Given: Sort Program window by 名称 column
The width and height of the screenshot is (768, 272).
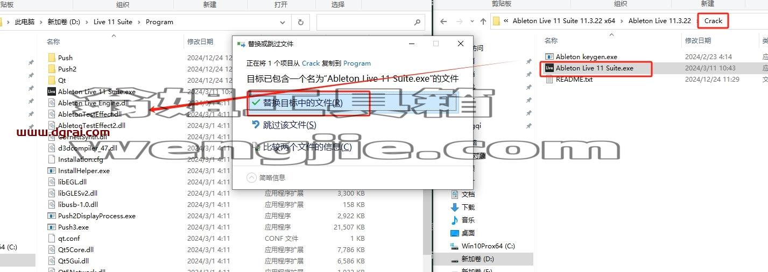Looking at the screenshot, I should [x=53, y=41].
